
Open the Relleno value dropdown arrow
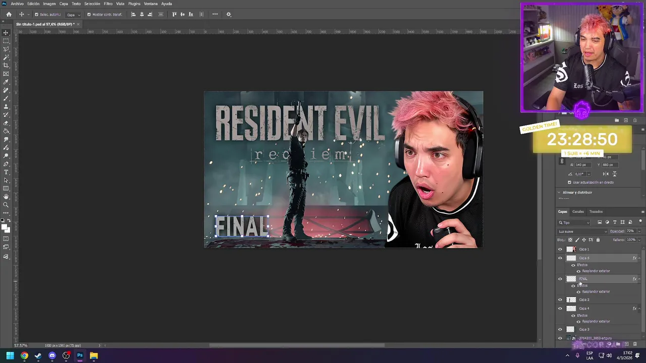(x=639, y=240)
